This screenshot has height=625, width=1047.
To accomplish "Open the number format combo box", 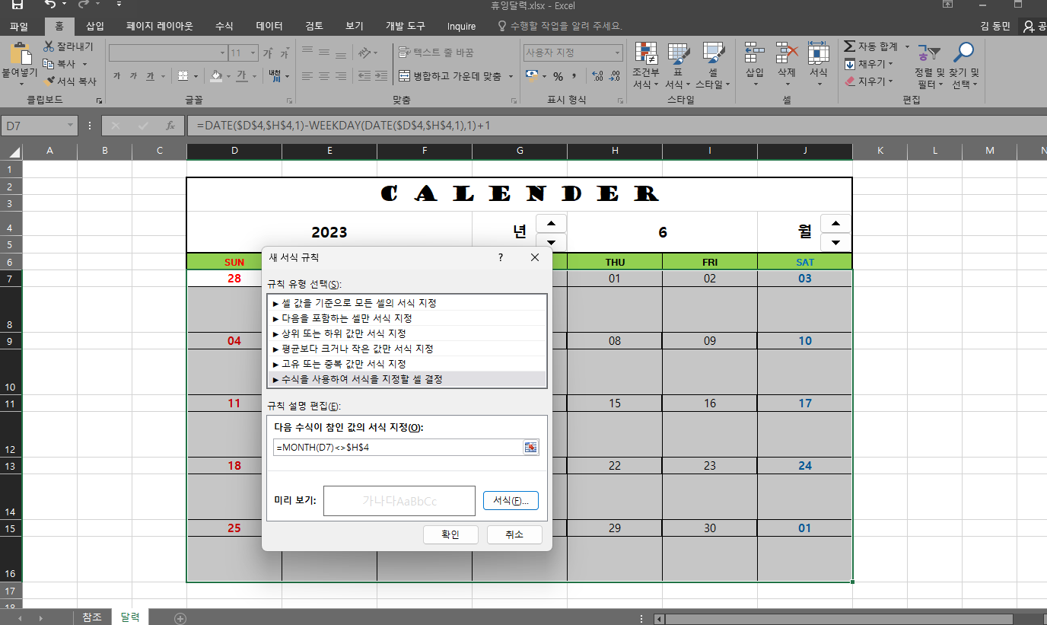I will pyautogui.click(x=573, y=53).
